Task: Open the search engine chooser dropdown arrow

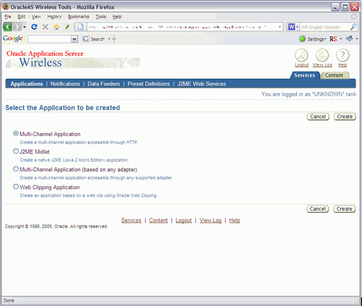Action: tap(297, 27)
